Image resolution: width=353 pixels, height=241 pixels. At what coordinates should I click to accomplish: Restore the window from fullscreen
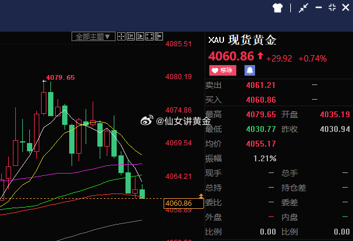pyautogui.click(x=332, y=8)
